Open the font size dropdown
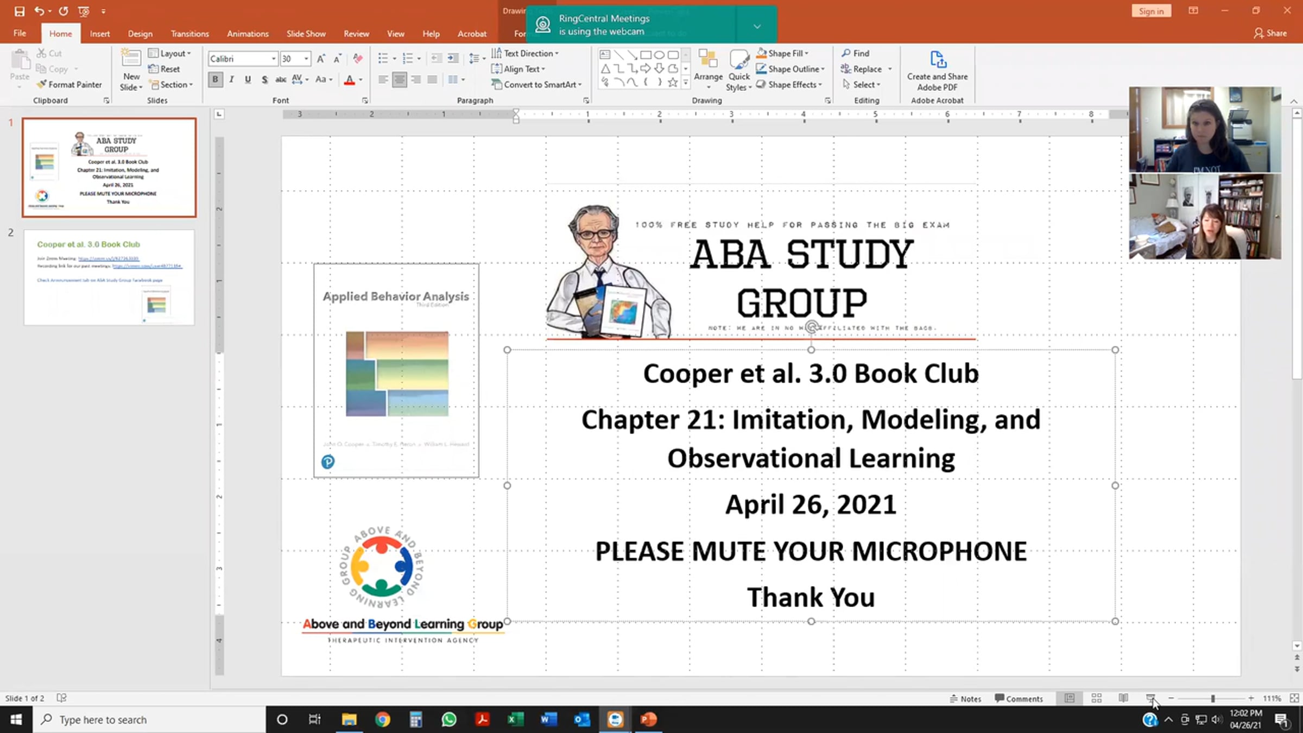The width and height of the screenshot is (1303, 733). click(x=306, y=59)
